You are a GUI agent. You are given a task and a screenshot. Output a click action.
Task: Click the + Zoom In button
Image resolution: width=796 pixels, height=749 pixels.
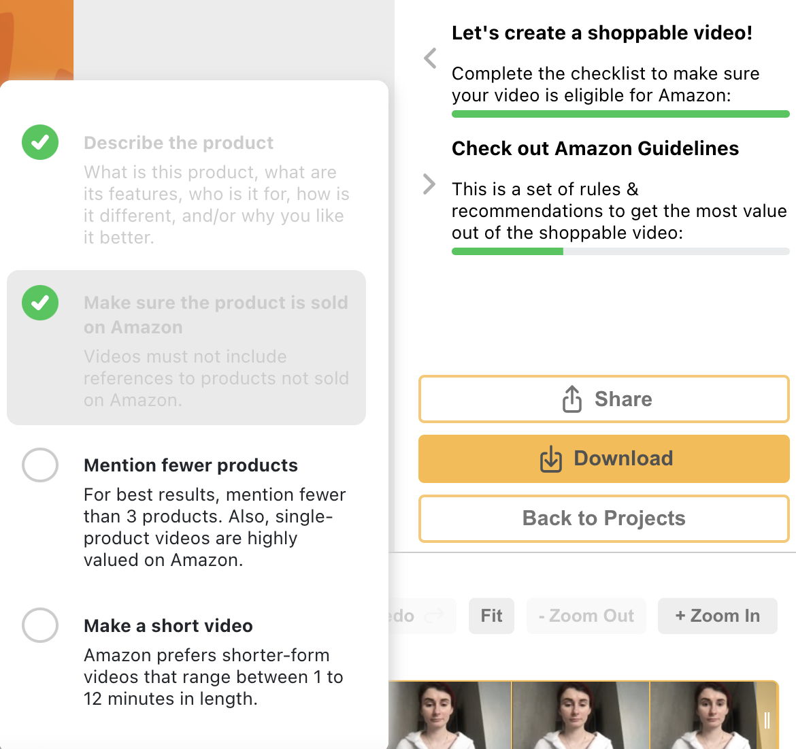pos(717,616)
